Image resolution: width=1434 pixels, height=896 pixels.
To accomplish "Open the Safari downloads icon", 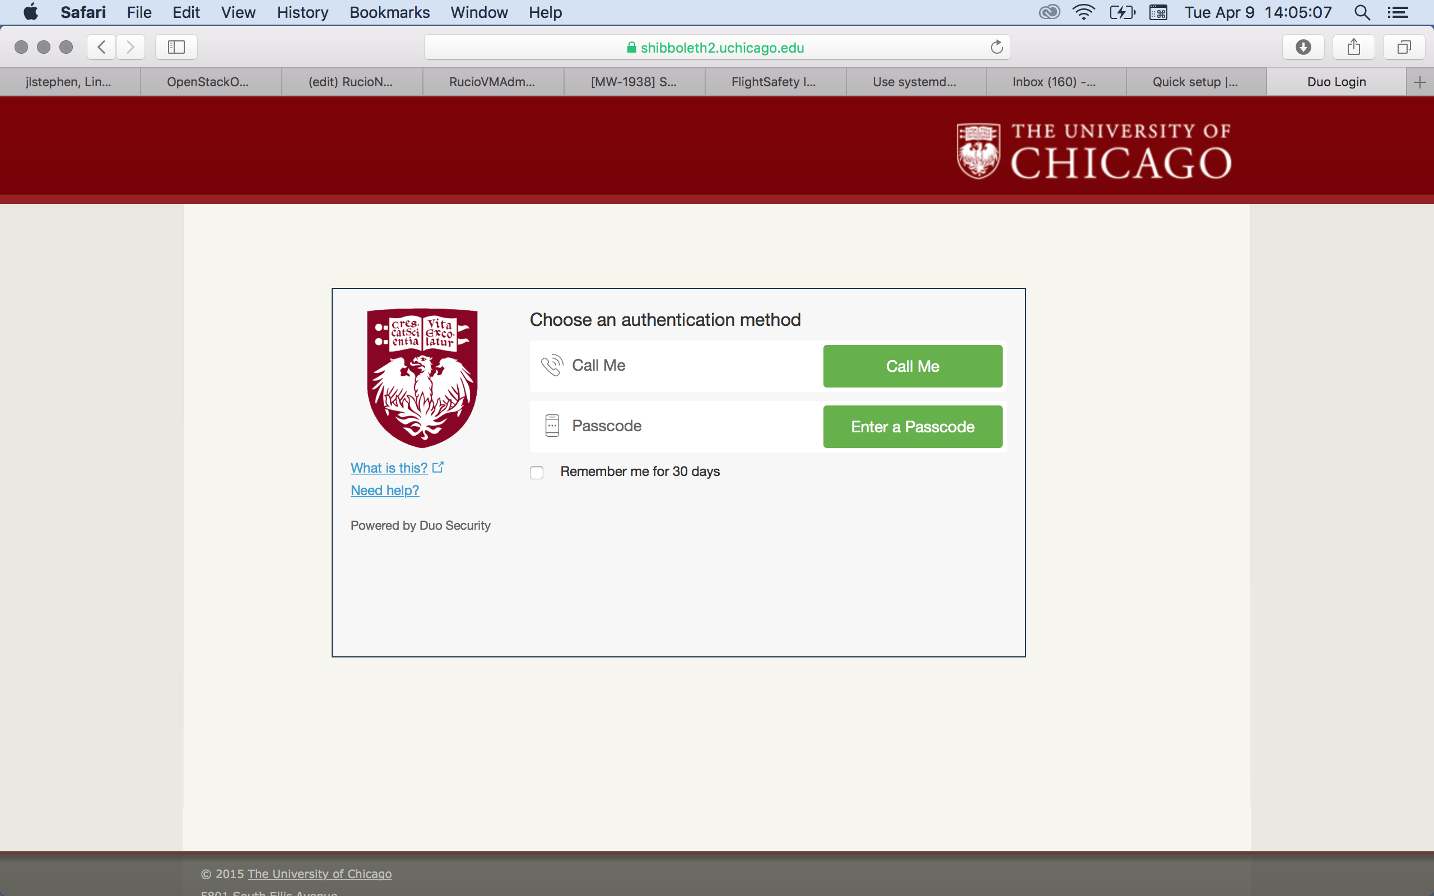I will (1302, 47).
